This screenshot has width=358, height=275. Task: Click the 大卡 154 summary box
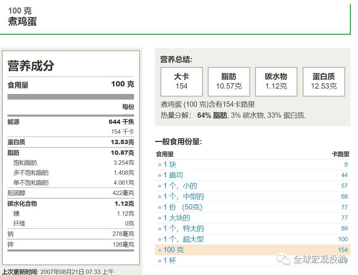[x=181, y=81]
